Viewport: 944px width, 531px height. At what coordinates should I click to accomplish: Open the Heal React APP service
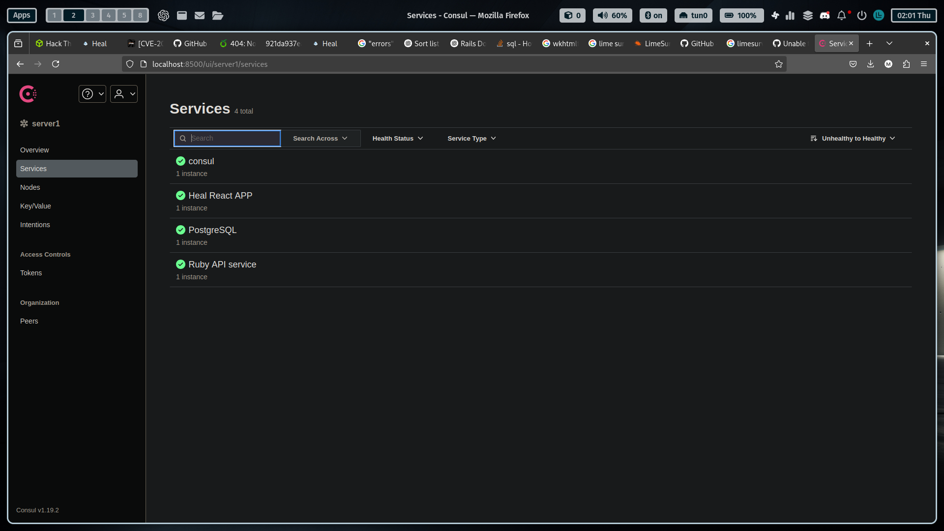coord(220,196)
